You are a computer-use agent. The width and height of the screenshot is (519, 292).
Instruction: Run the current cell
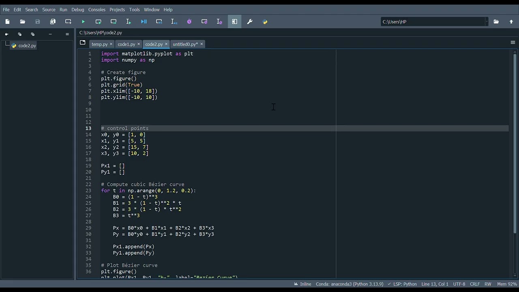pyautogui.click(x=98, y=21)
